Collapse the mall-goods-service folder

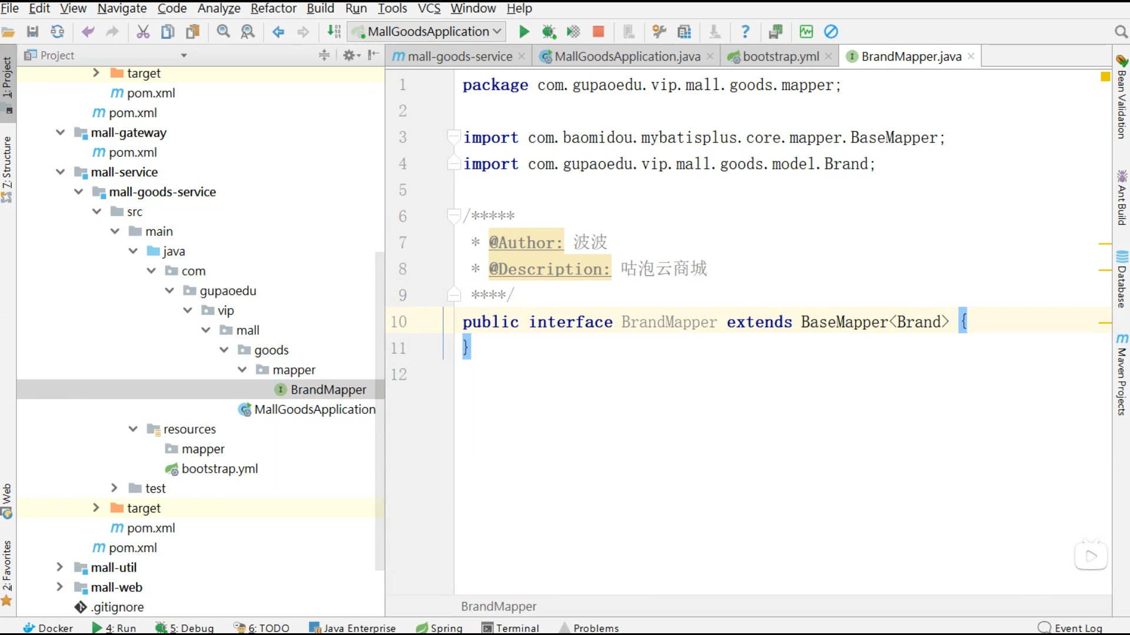(x=79, y=191)
